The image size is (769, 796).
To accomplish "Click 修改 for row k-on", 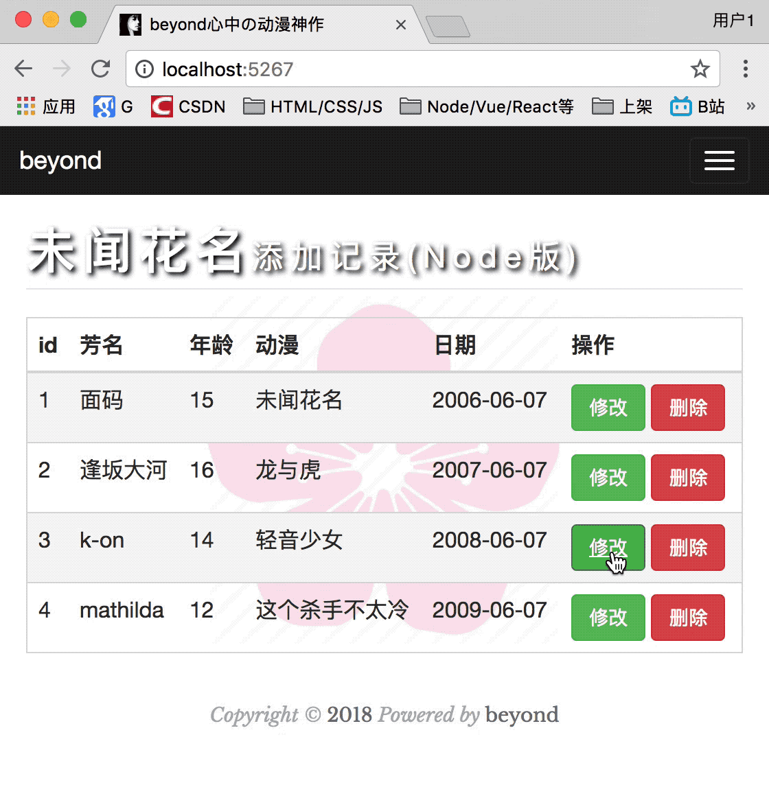I will [608, 548].
